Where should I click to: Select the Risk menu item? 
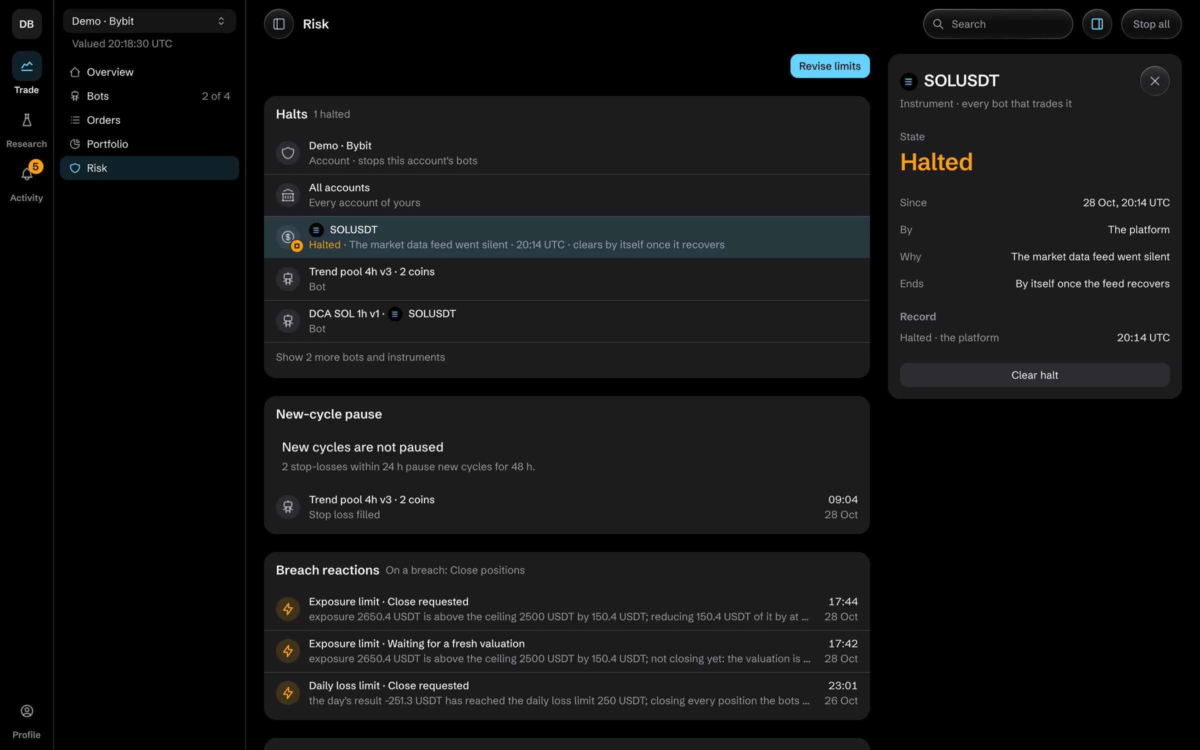click(x=149, y=168)
